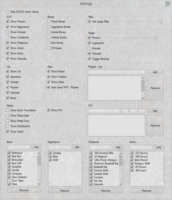Click Remove under Ammo list
Screen dimensions: 172x200
[x=147, y=191]
